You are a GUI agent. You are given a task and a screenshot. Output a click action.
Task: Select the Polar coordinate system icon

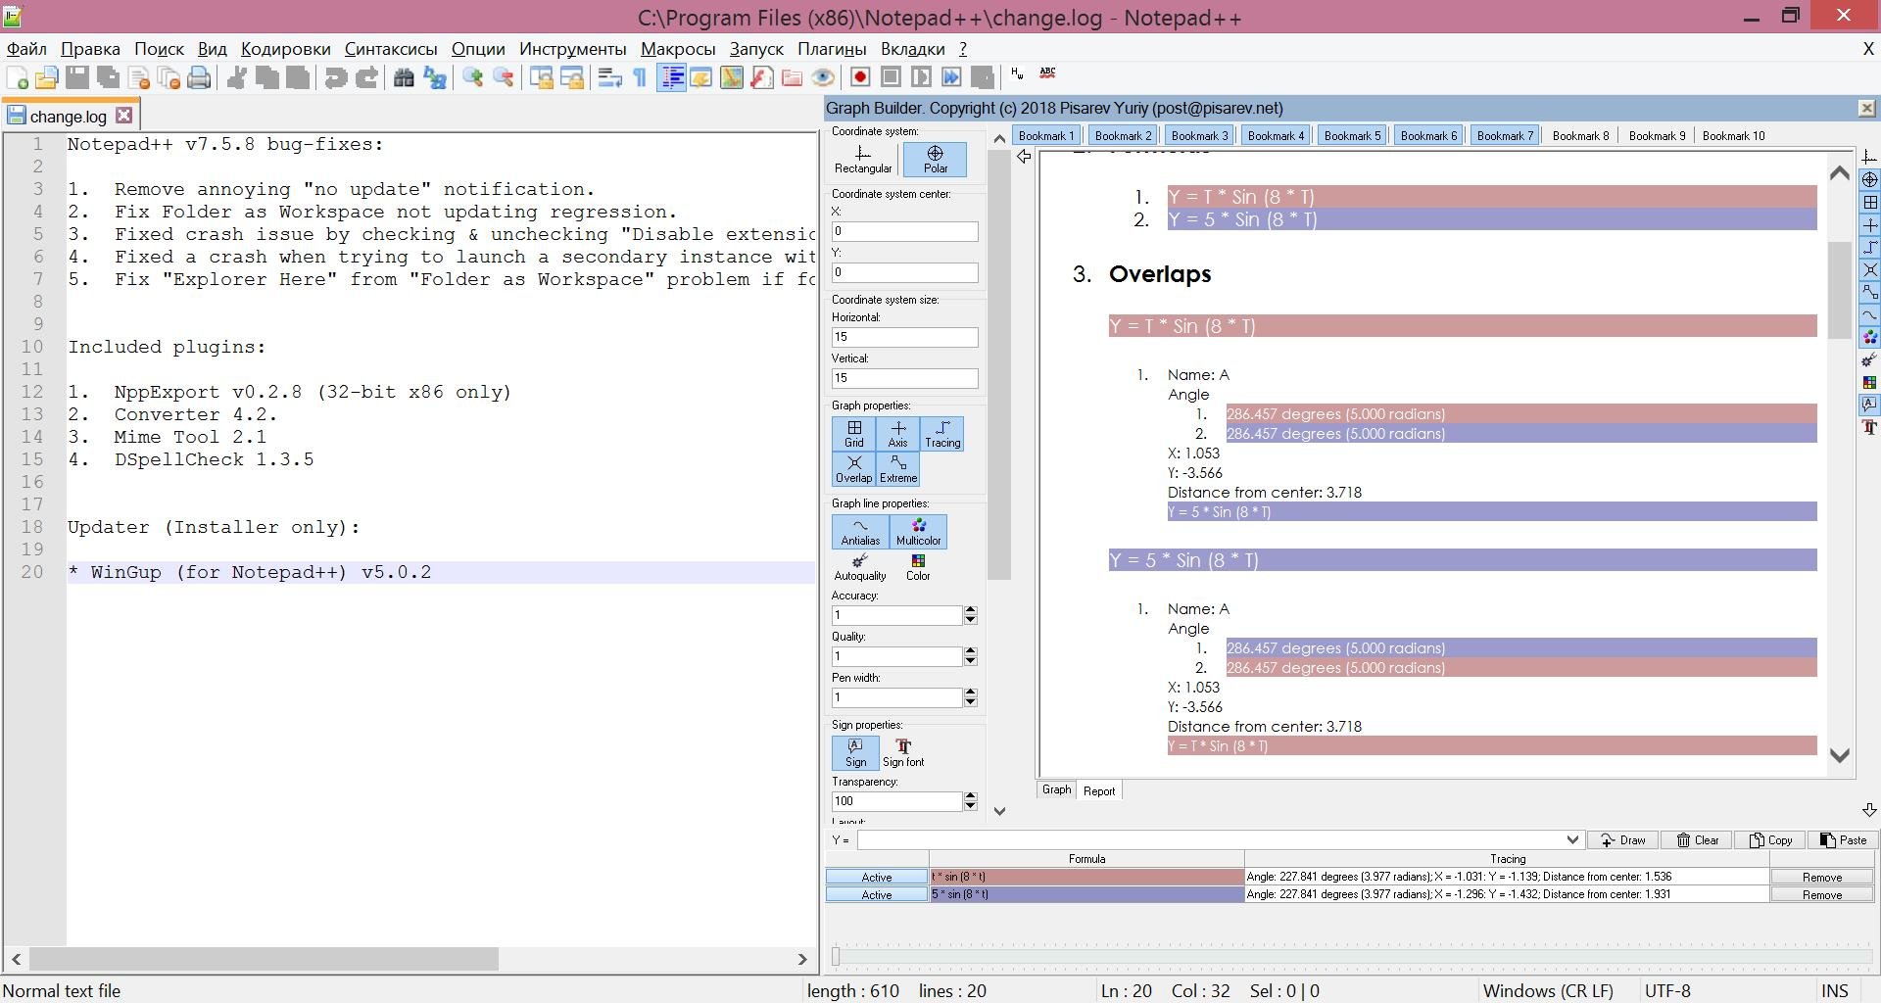(934, 159)
